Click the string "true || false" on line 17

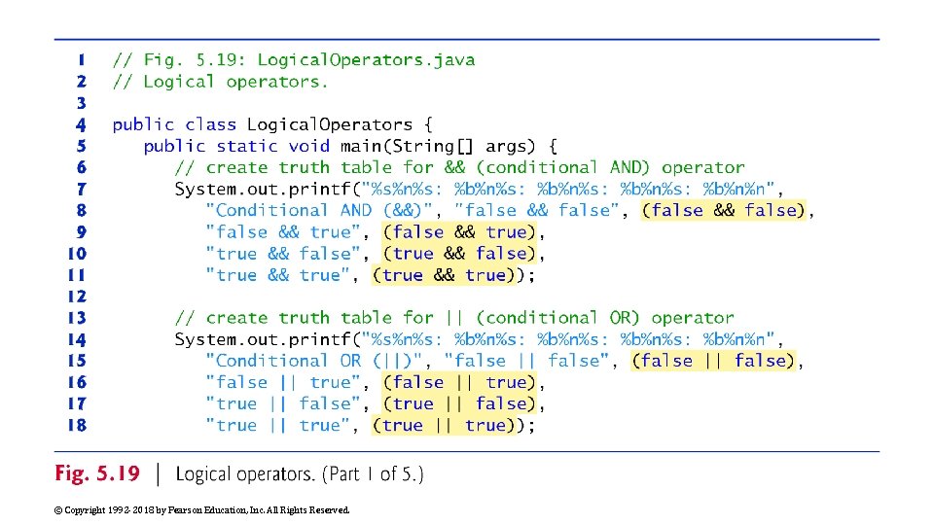tap(283, 403)
